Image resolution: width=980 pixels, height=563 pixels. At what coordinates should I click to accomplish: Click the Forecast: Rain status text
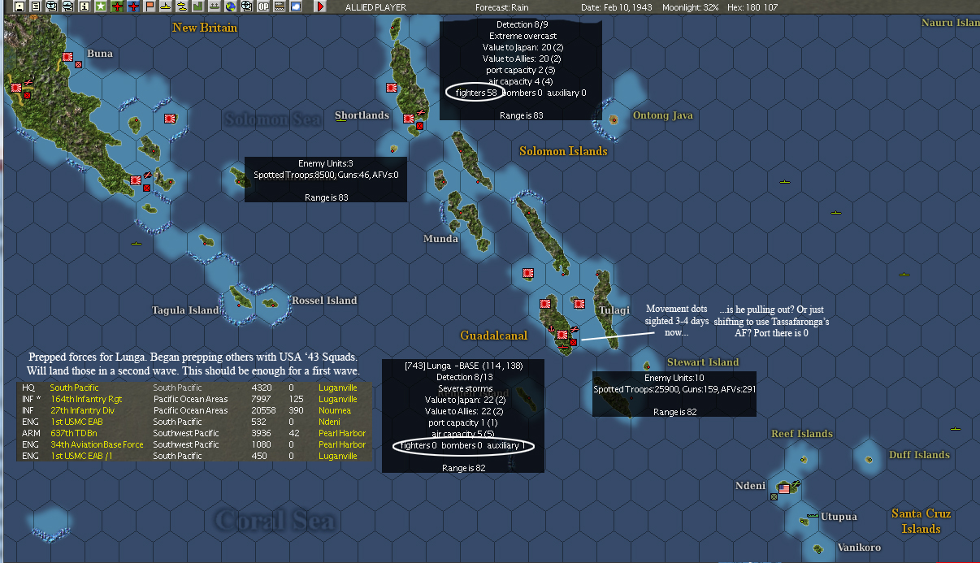[x=501, y=6]
